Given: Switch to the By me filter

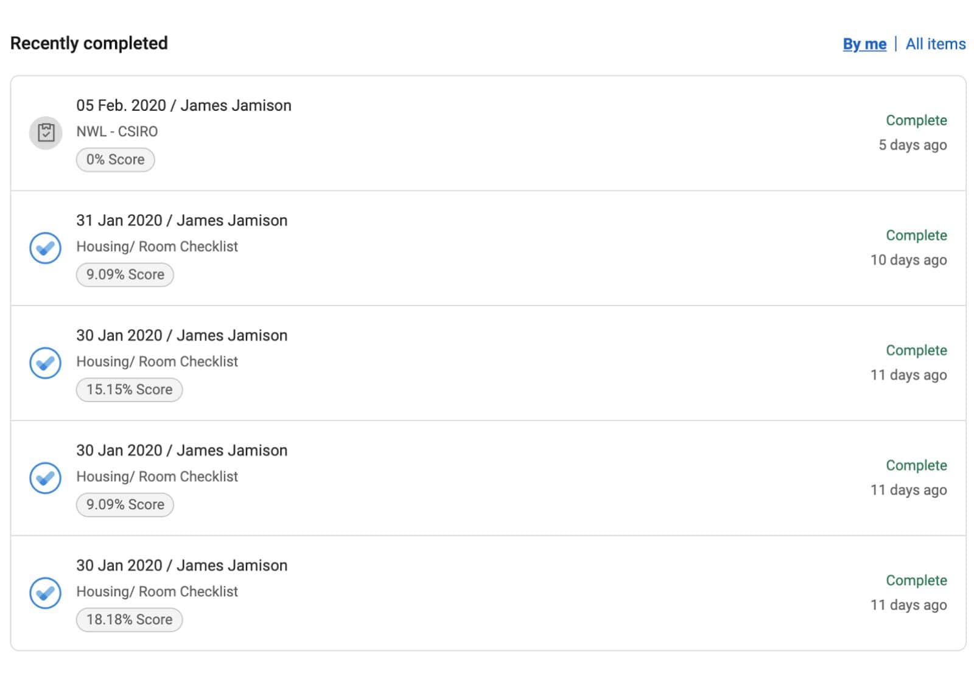Looking at the screenshot, I should click(864, 44).
